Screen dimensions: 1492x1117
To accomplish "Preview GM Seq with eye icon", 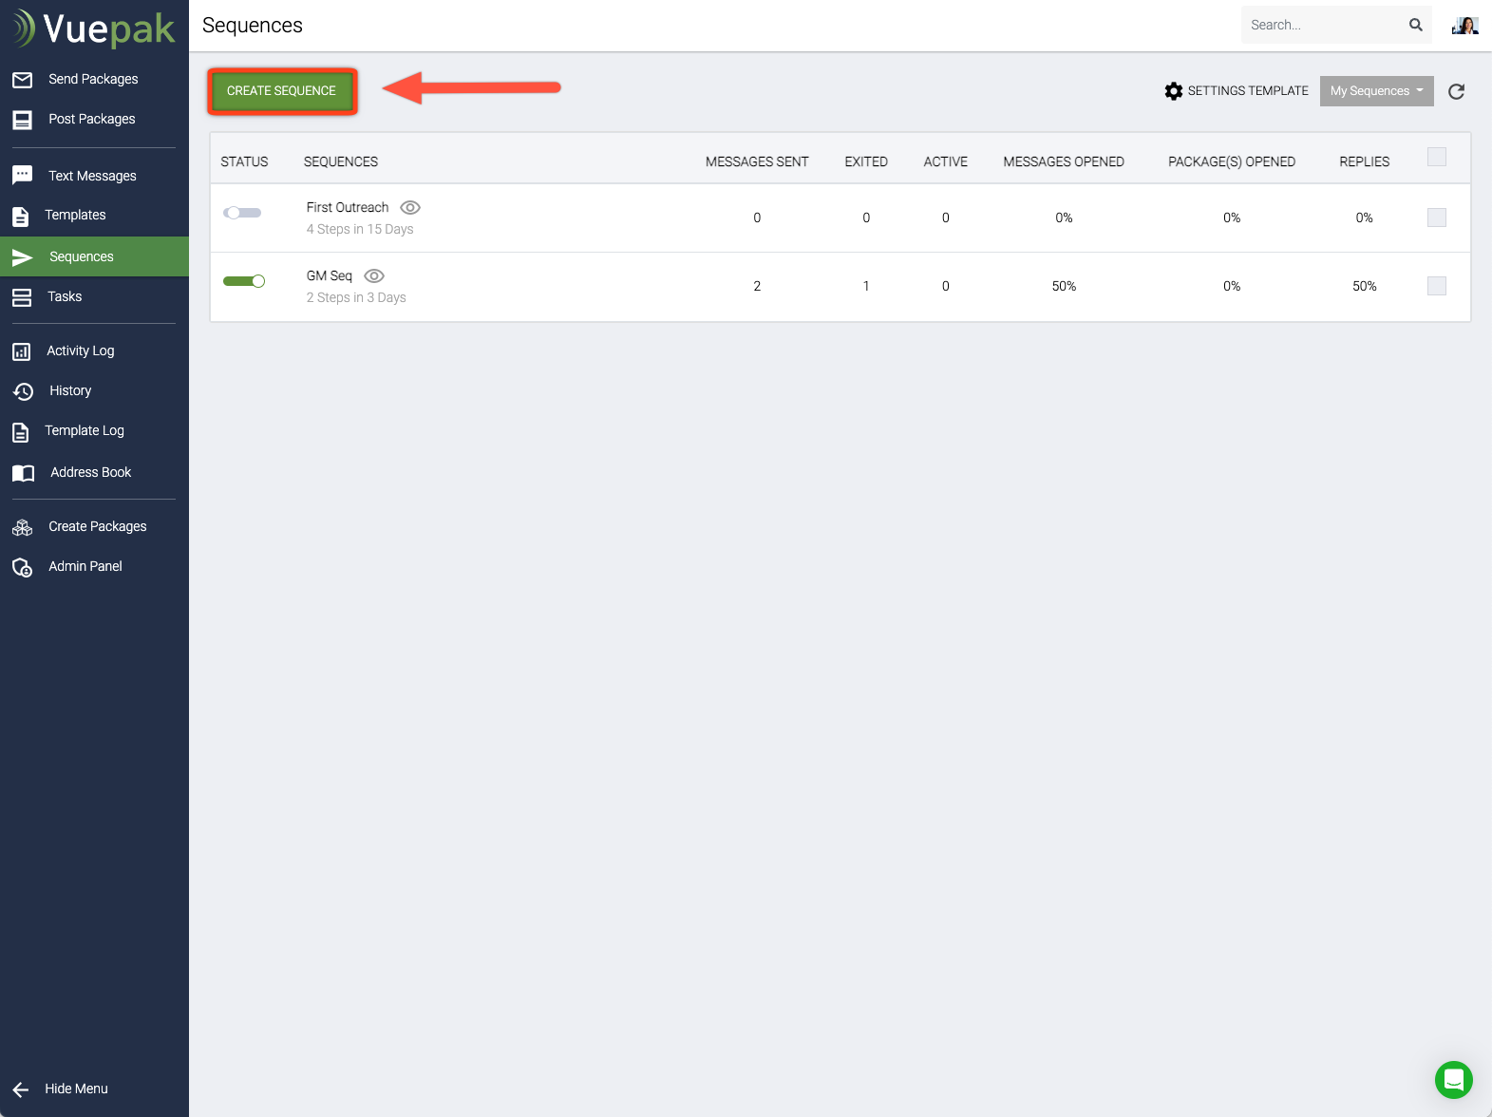I will click(x=374, y=275).
